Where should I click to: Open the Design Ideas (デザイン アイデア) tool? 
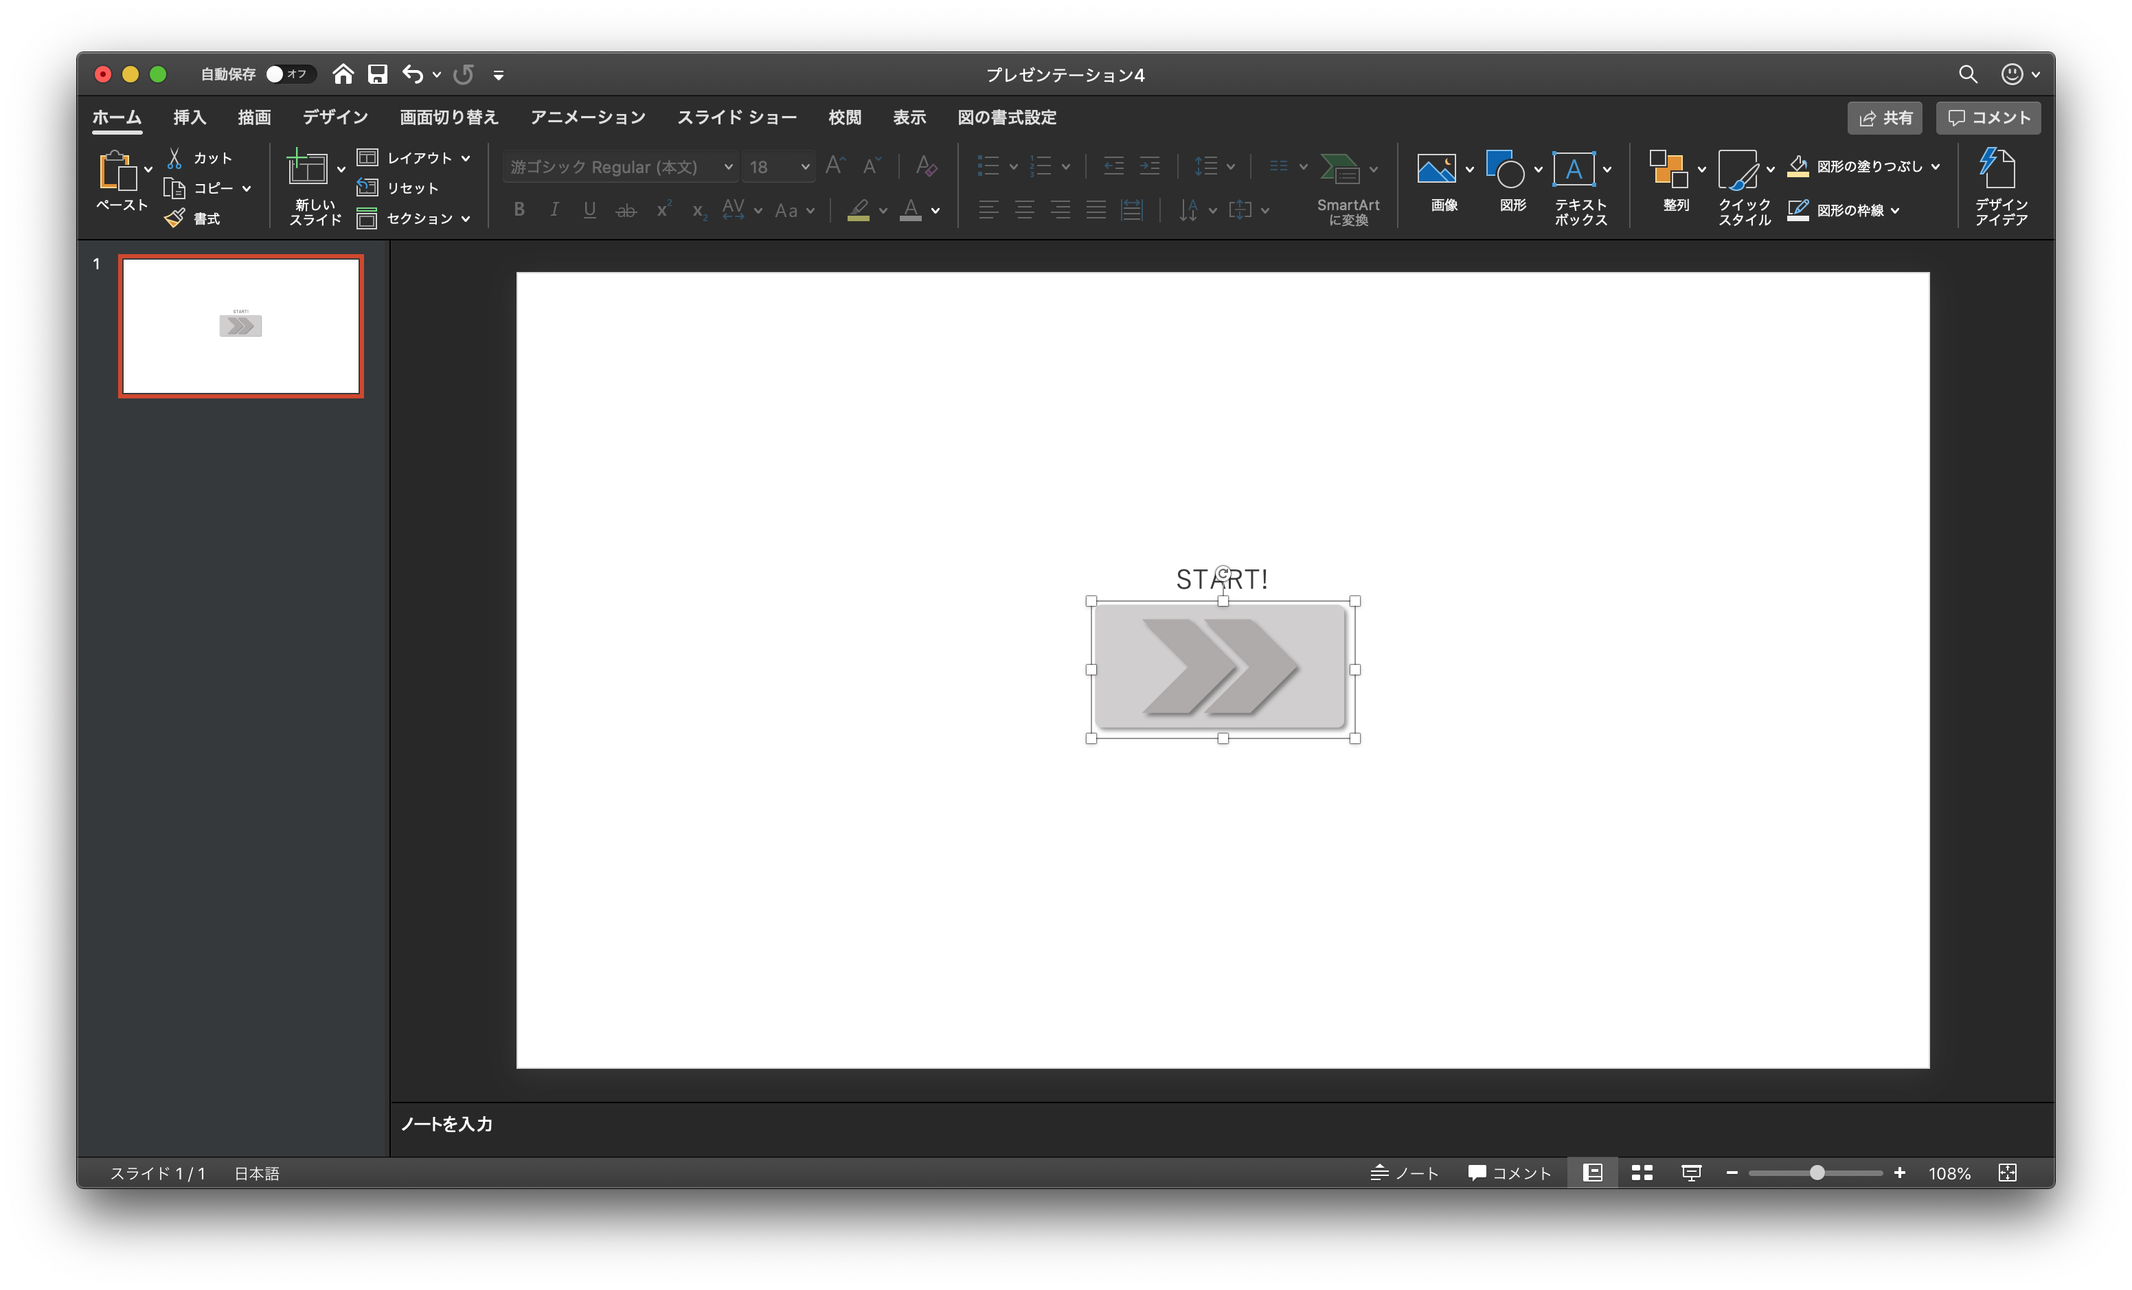click(x=1999, y=186)
